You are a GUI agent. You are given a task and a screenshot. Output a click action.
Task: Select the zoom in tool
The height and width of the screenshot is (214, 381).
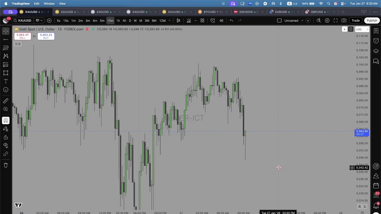tap(6, 109)
